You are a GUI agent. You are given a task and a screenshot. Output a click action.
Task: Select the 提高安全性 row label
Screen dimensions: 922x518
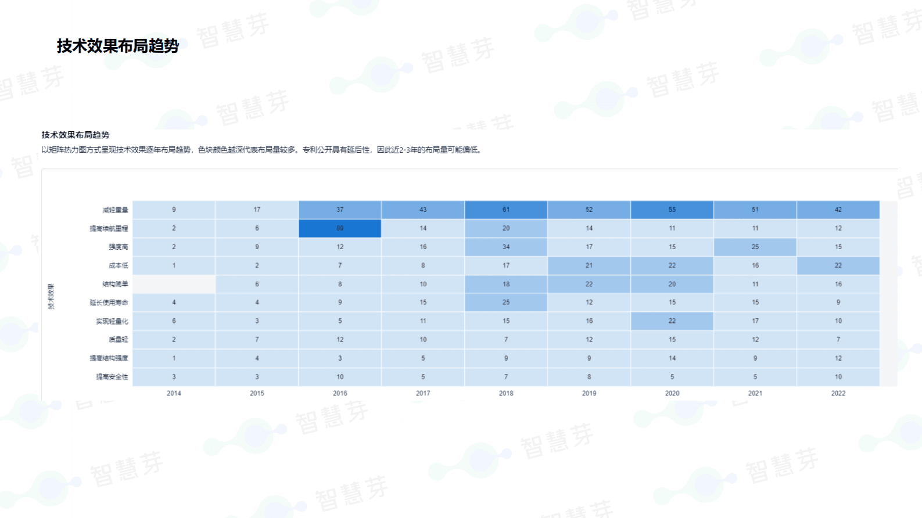112,377
